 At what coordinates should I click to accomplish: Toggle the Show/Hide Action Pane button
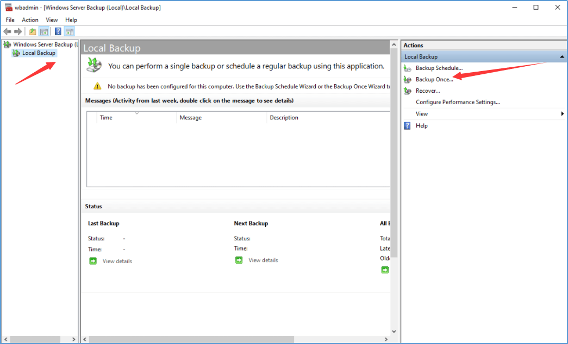69,31
